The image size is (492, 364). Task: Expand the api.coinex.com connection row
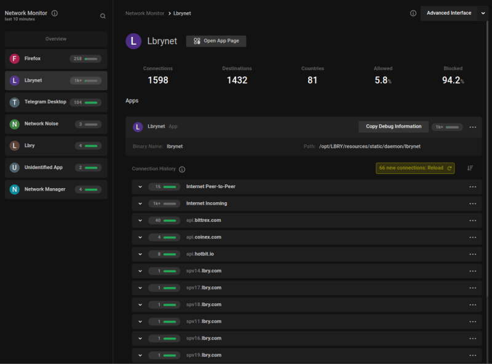[x=140, y=237]
